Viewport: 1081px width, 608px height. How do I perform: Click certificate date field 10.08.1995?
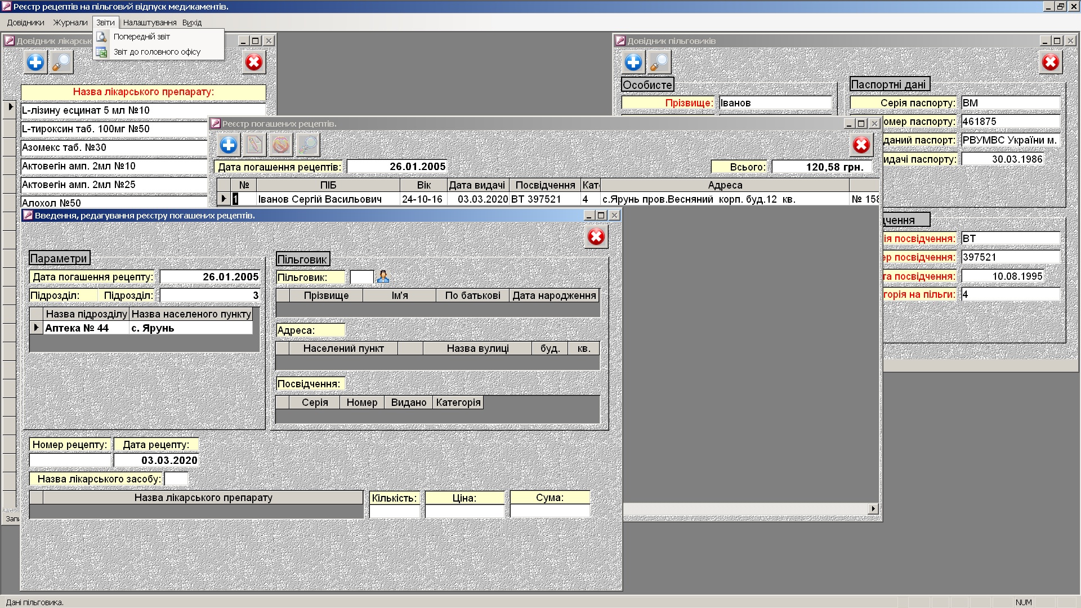point(1002,276)
